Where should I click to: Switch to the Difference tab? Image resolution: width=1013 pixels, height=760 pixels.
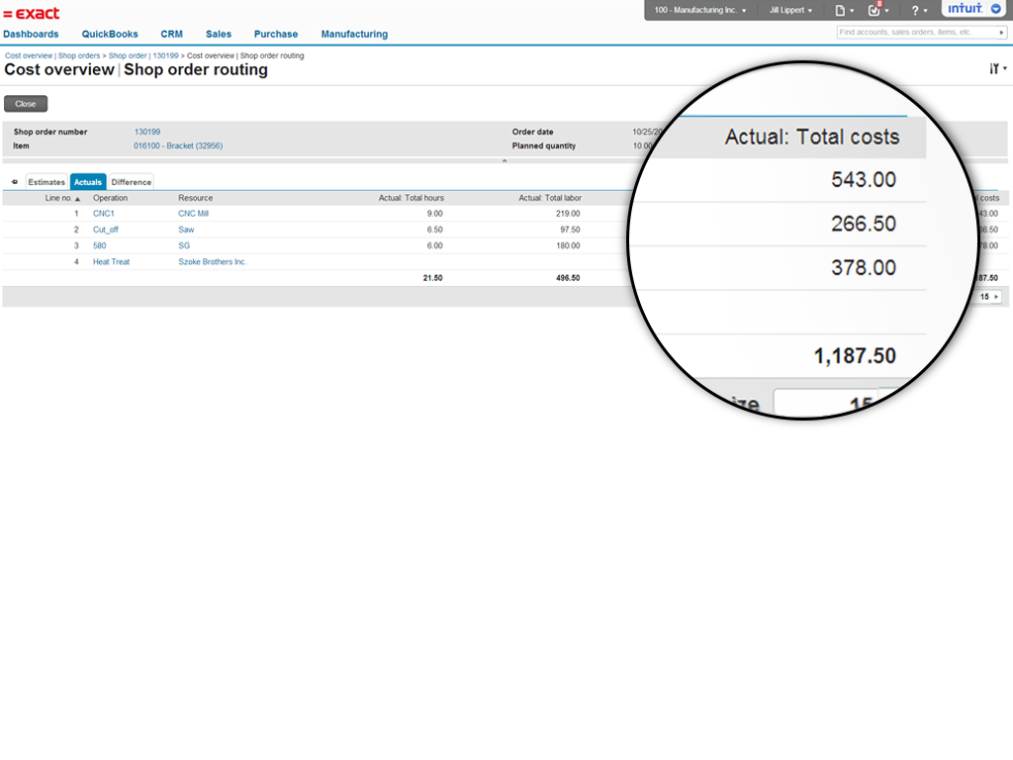click(x=132, y=182)
